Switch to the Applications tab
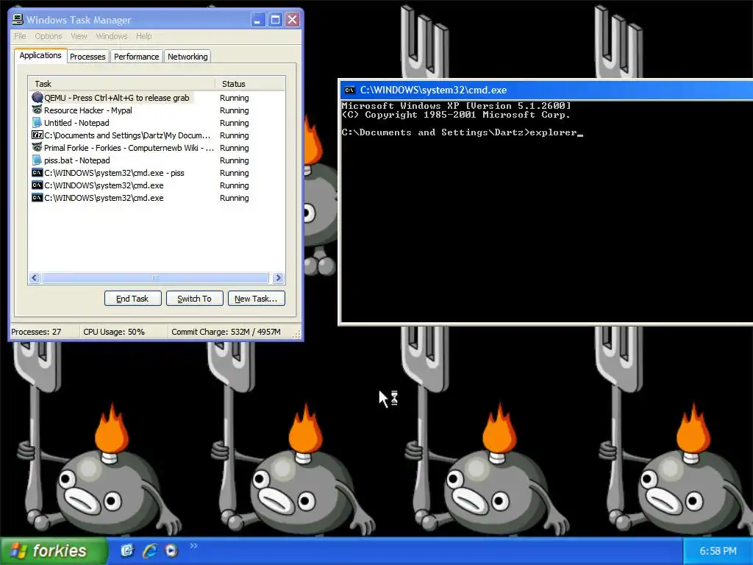This screenshot has width=753, height=565. (40, 55)
